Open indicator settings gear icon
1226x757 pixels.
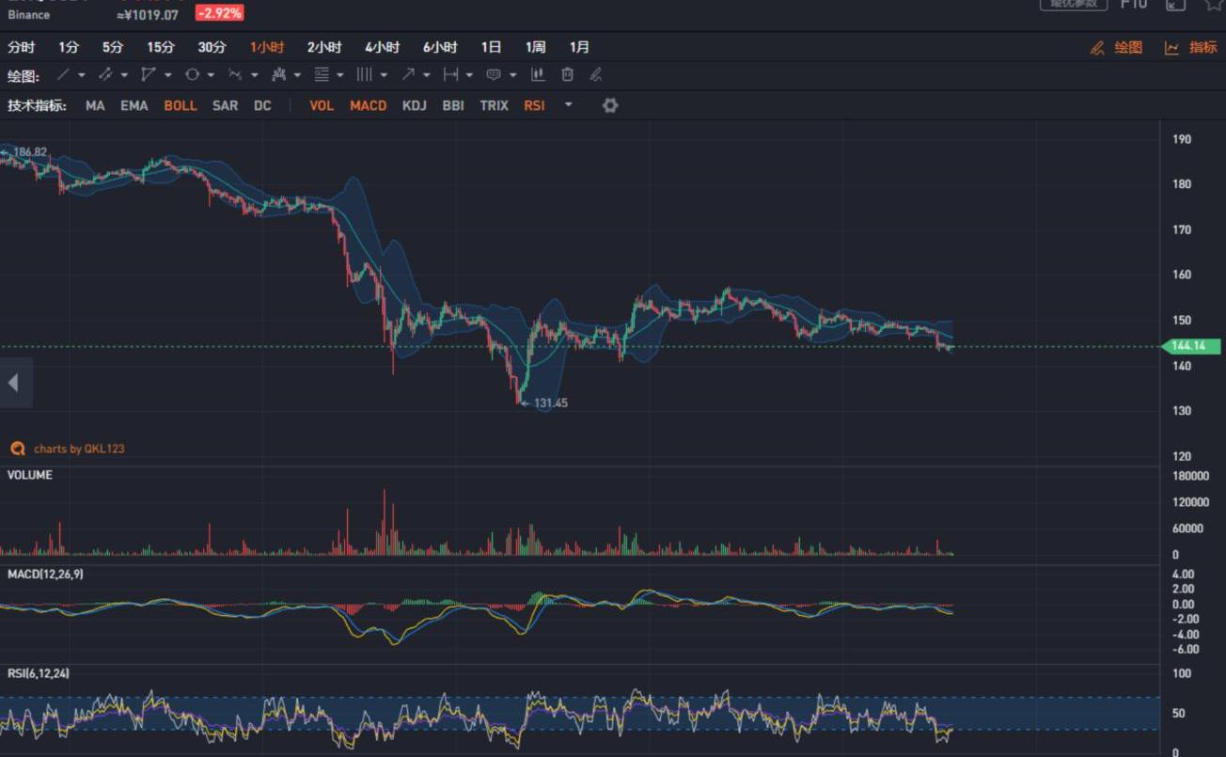tap(610, 105)
